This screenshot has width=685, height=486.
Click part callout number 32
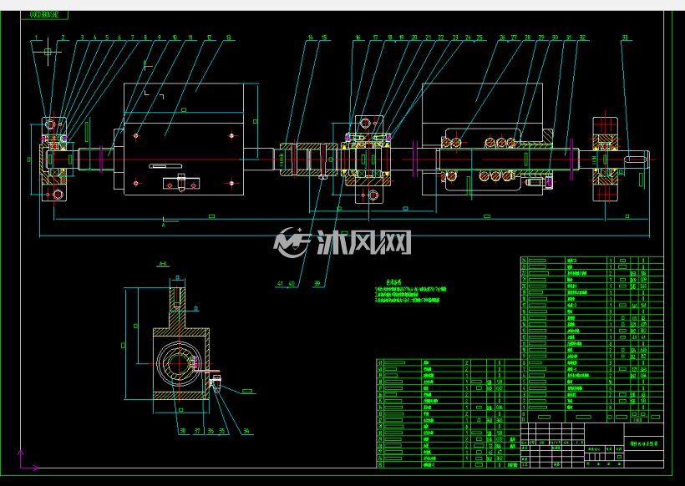[x=582, y=38]
